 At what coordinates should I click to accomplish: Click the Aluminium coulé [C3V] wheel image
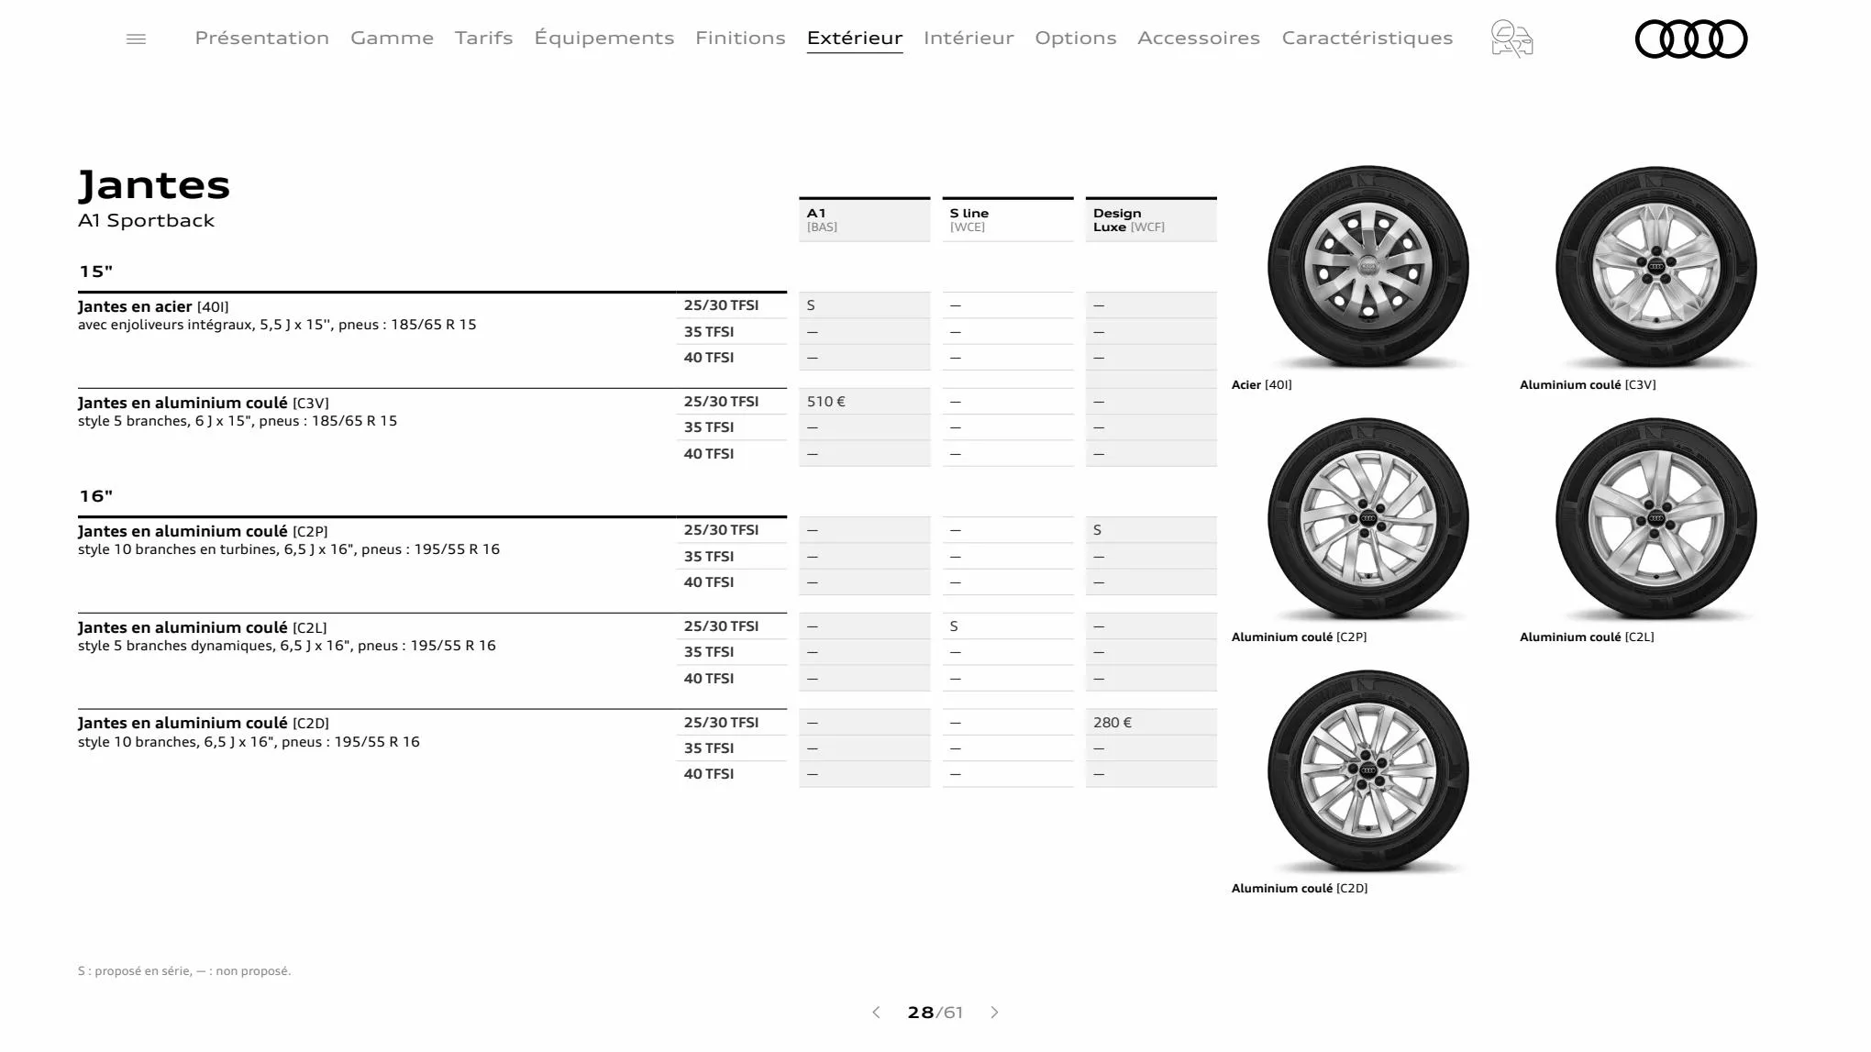(1656, 267)
